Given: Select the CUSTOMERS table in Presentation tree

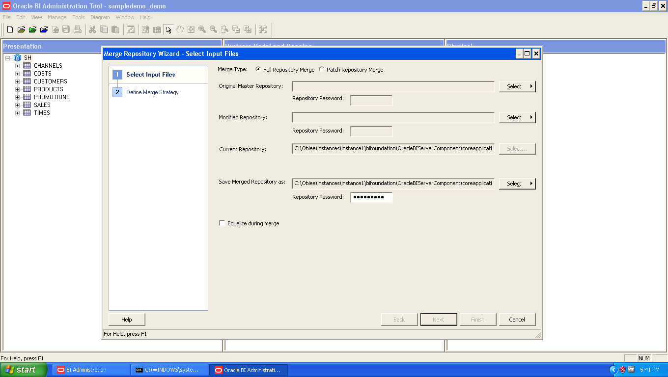Looking at the screenshot, I should pos(51,81).
